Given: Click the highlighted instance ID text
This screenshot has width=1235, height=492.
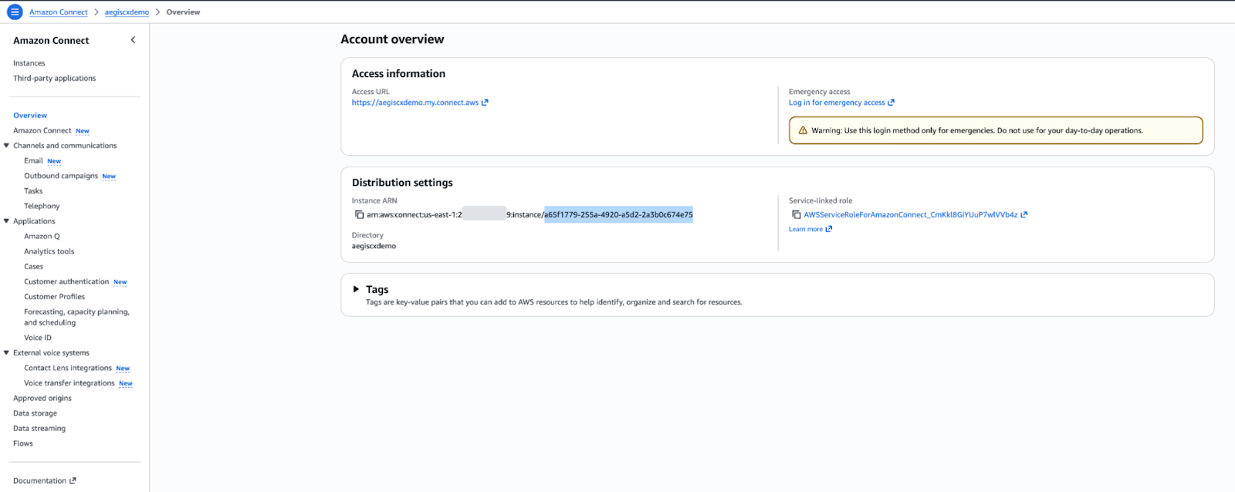Looking at the screenshot, I should tap(618, 215).
